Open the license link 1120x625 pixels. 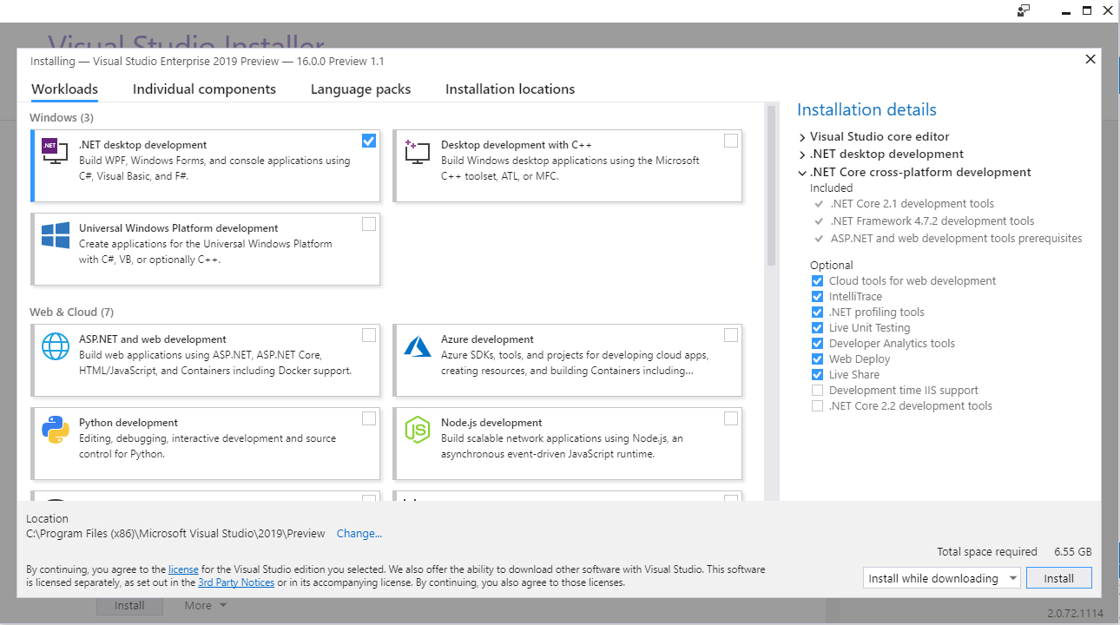[x=183, y=569]
